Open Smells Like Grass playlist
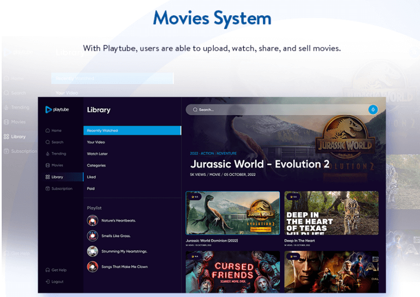 coord(116,236)
